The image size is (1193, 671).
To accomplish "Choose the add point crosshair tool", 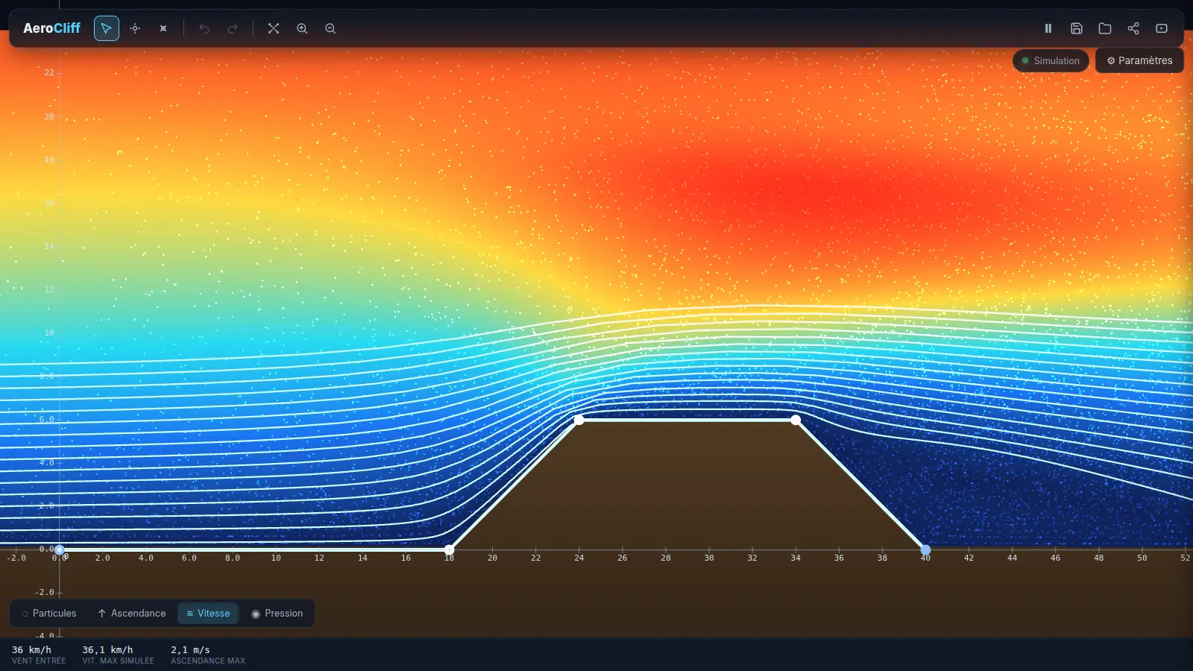I will coord(135,28).
